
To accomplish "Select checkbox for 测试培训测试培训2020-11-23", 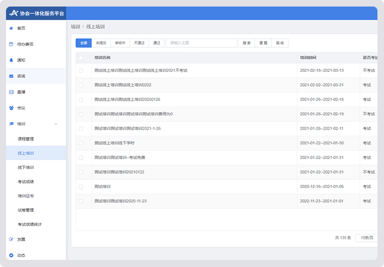I will pyautogui.click(x=81, y=201).
